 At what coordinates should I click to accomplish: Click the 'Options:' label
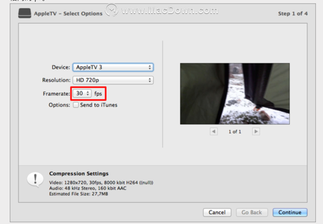click(x=59, y=105)
